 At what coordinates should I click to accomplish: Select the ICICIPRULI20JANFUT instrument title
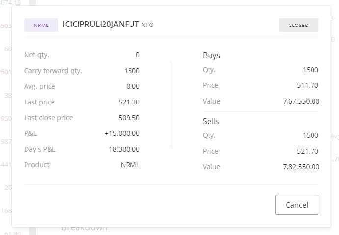coord(101,24)
